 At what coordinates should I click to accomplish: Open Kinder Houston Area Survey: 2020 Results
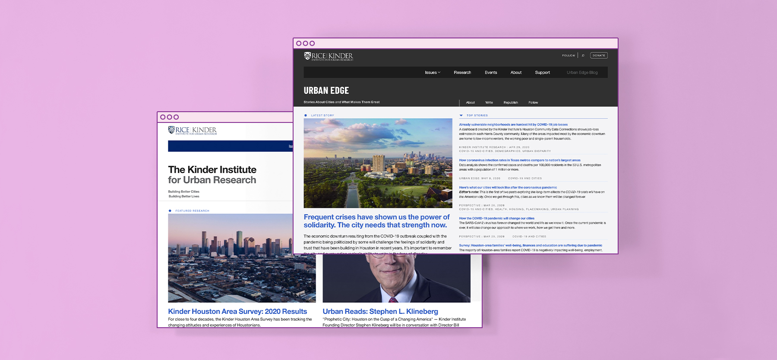click(x=237, y=311)
